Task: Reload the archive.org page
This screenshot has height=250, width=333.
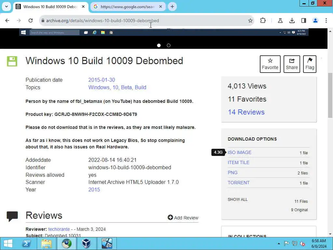Action: (x=31, y=21)
